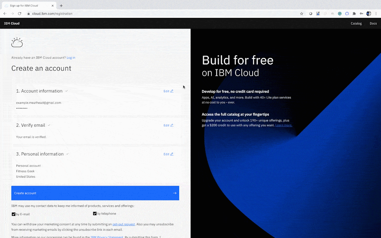Click the password key icon in the toolbar
The height and width of the screenshot is (238, 381).
coord(362,14)
